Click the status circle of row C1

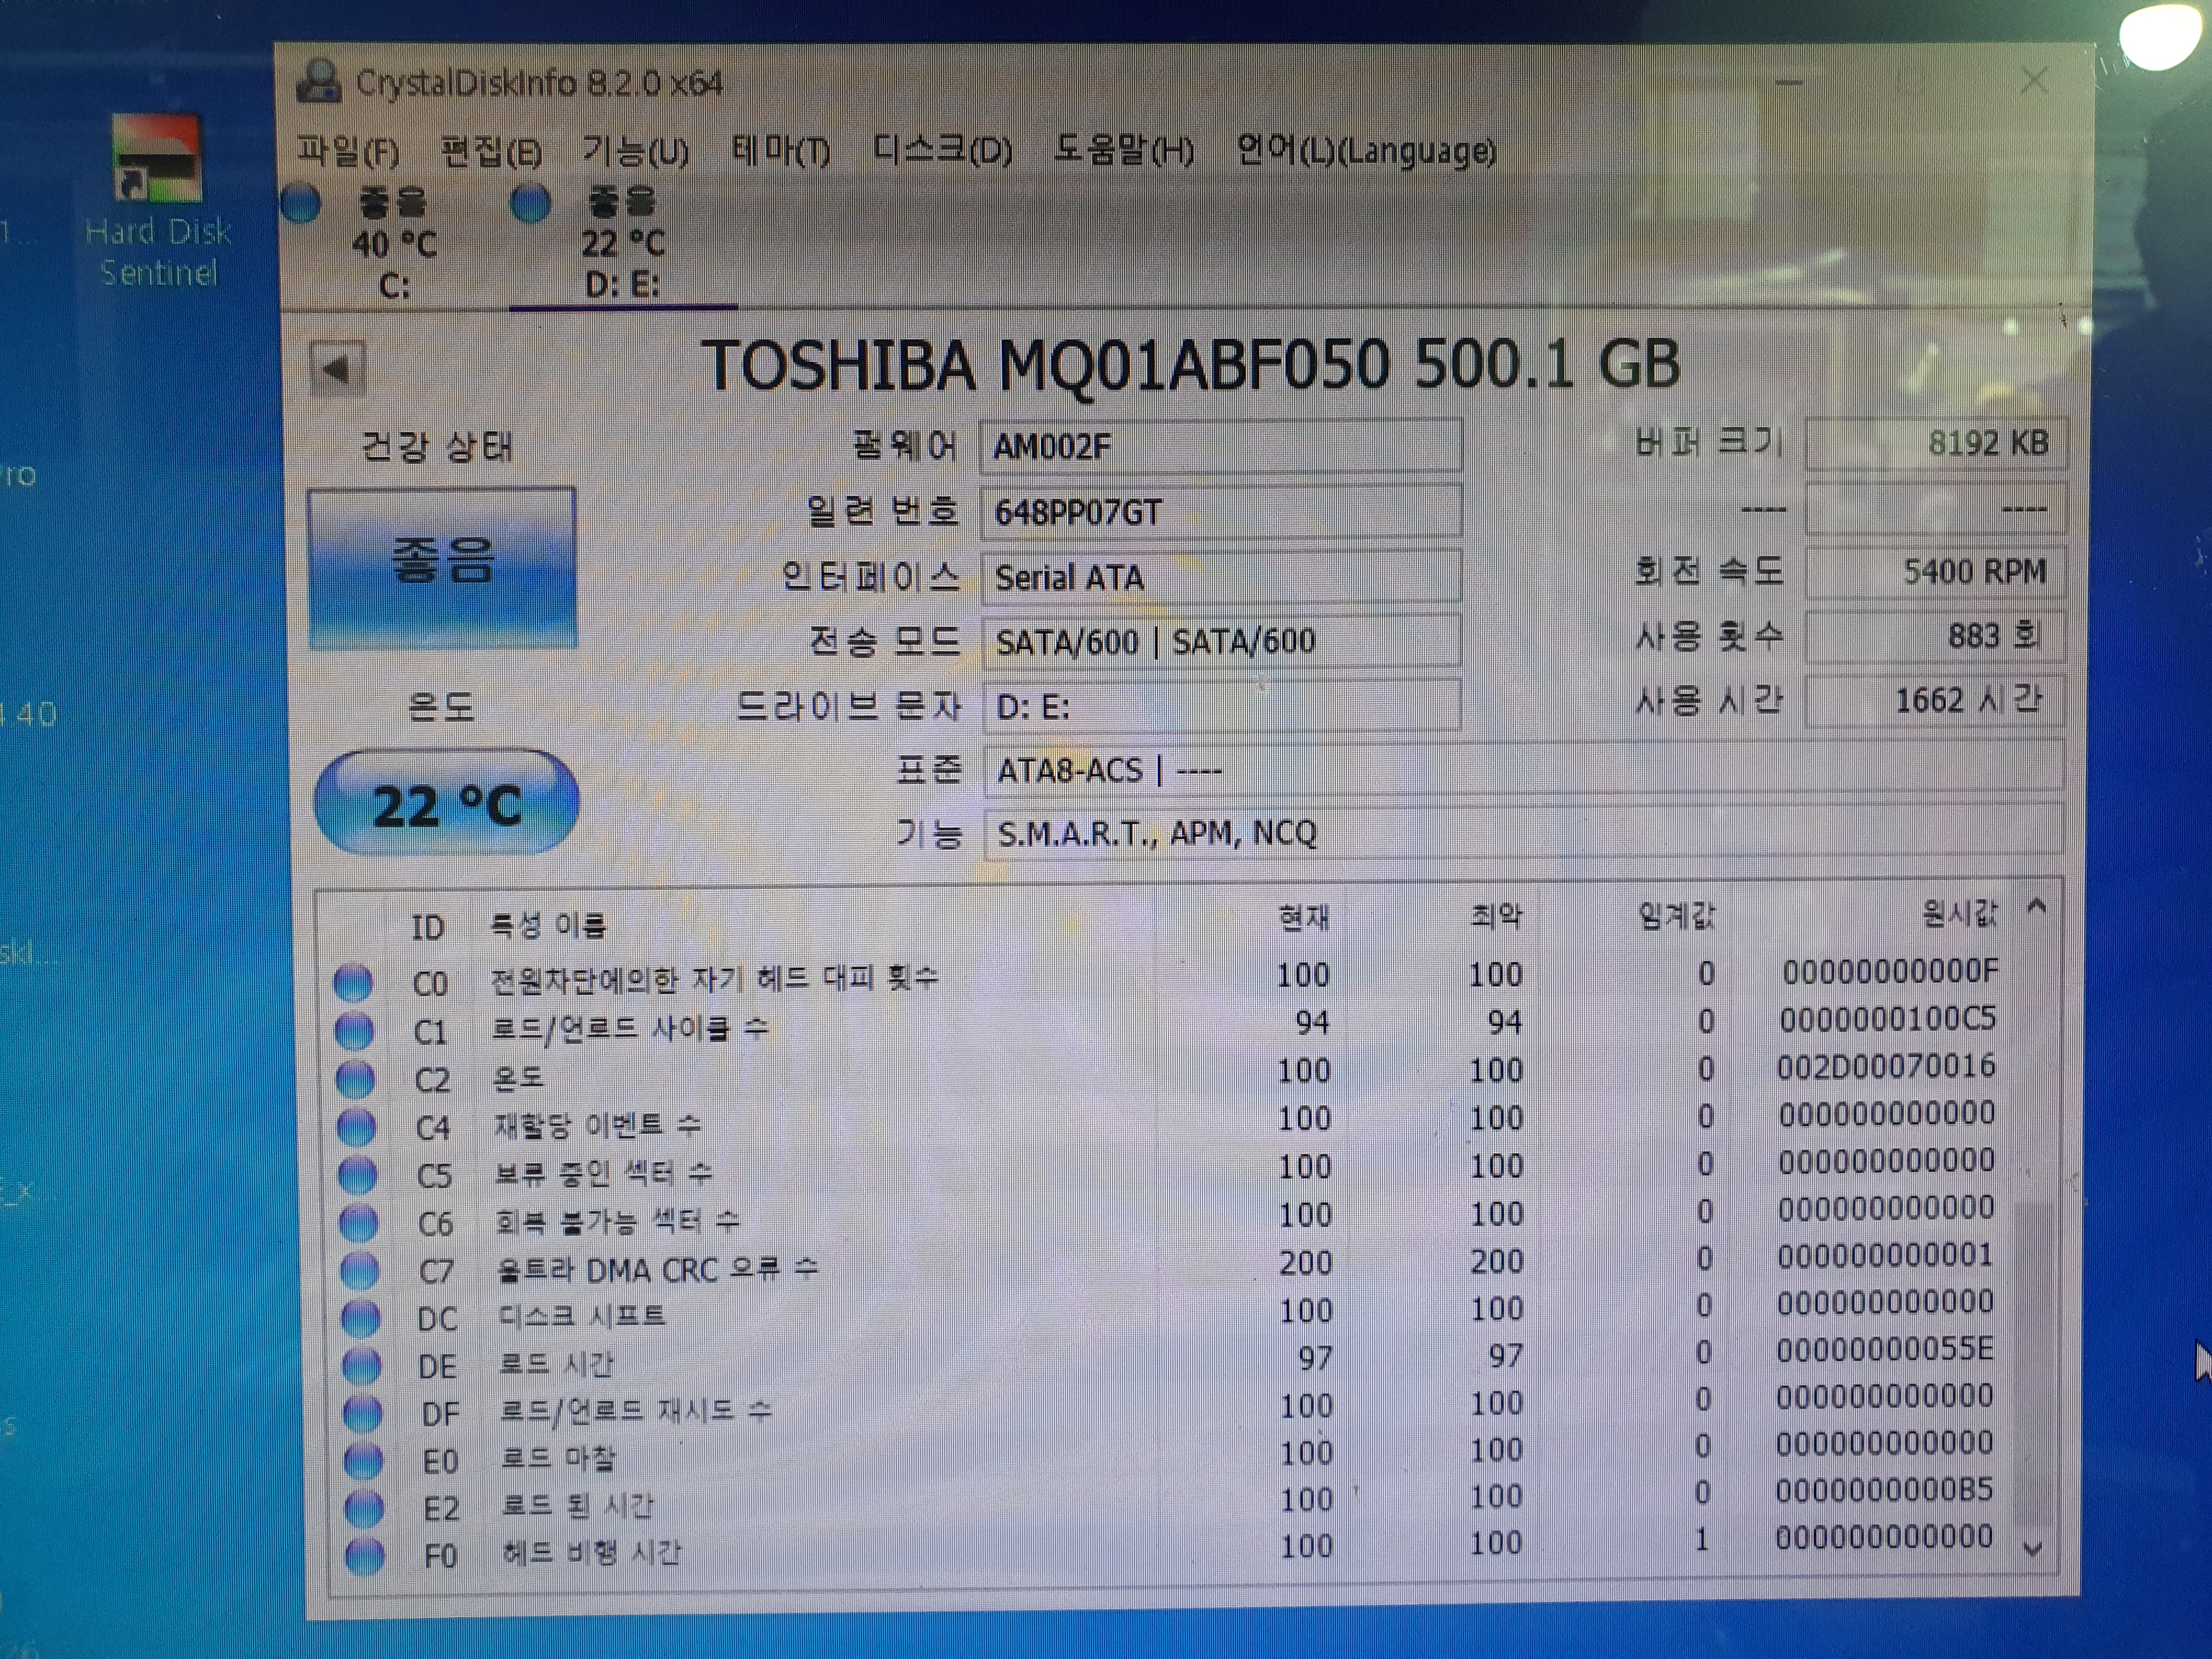coord(354,1030)
